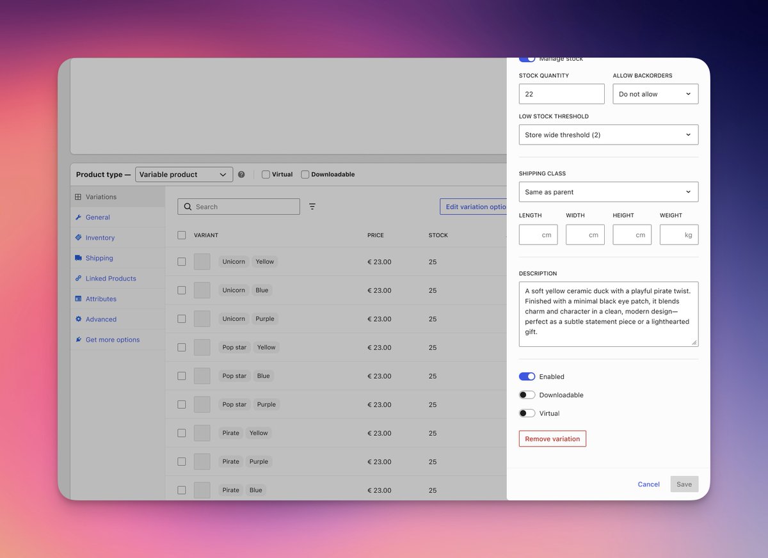Click the Pirate Blue variant thumbnail
Image resolution: width=768 pixels, height=558 pixels.
point(202,490)
